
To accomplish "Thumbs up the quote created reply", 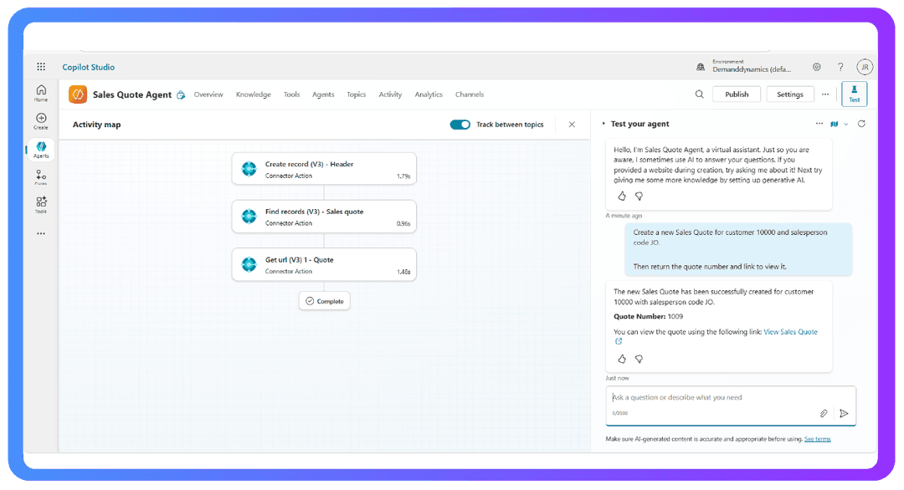I will point(621,360).
